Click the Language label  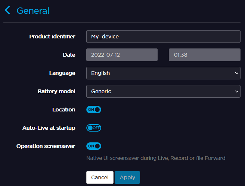coord(62,73)
